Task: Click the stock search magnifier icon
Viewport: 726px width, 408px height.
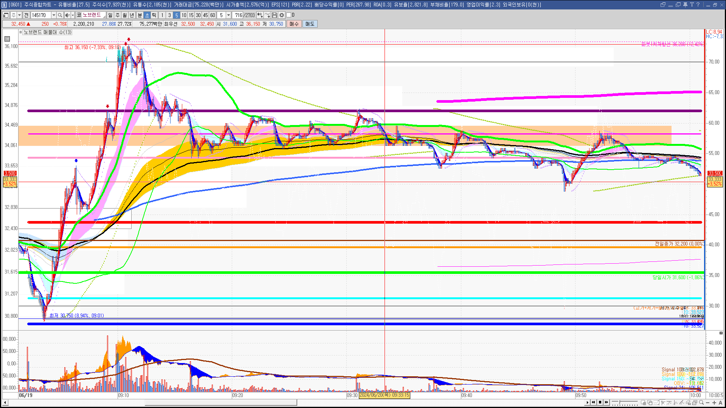Action: tap(60, 15)
